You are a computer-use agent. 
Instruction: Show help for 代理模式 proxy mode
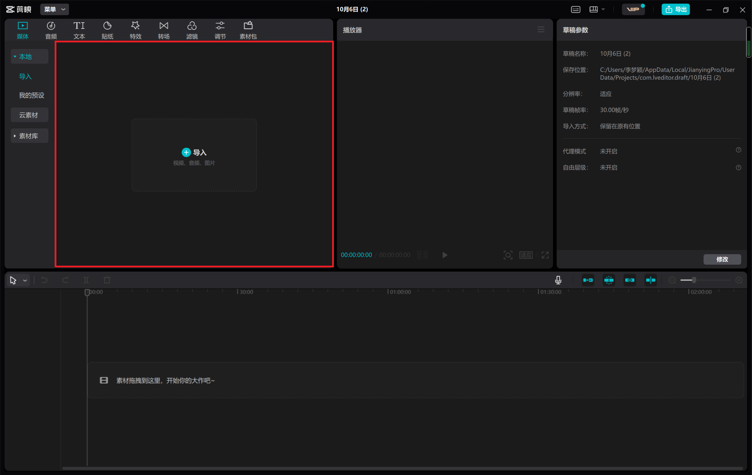pos(738,150)
